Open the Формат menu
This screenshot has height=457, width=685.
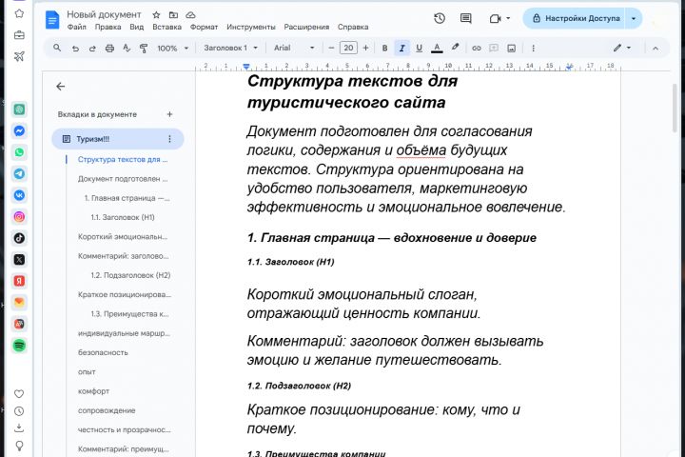[204, 28]
